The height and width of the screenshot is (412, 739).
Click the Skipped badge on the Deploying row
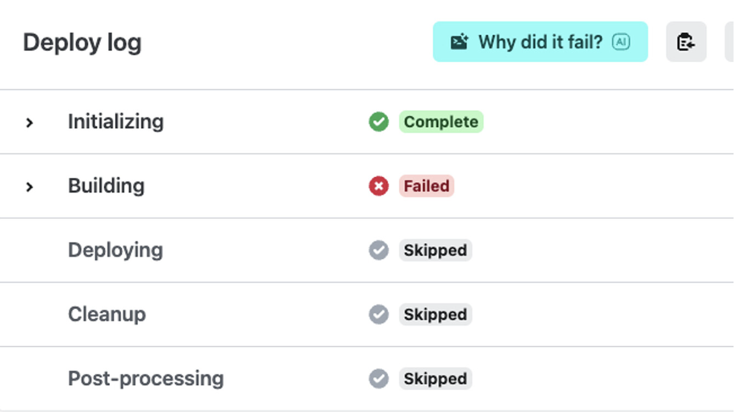(x=435, y=250)
